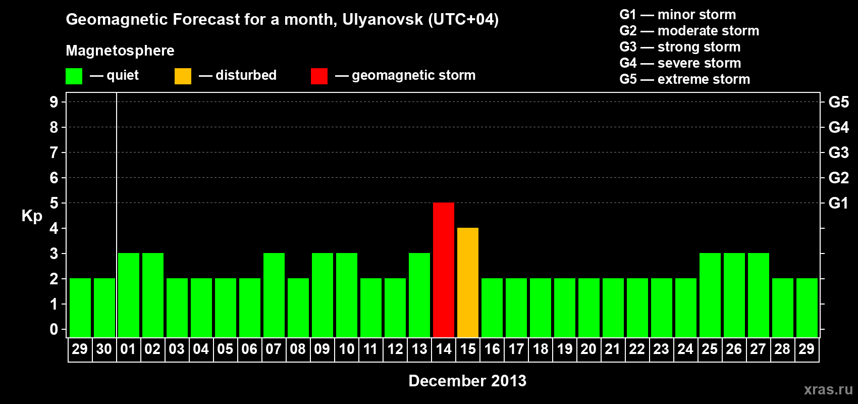This screenshot has width=858, height=404.
Task: Click the G4 label on right axis
Action: [838, 127]
